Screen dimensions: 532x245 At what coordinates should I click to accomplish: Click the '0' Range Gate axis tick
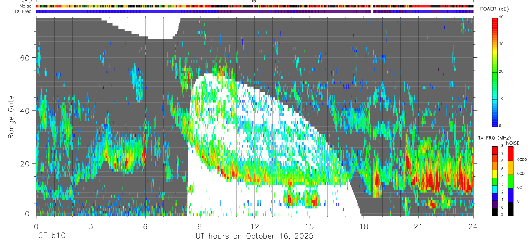tap(27, 213)
